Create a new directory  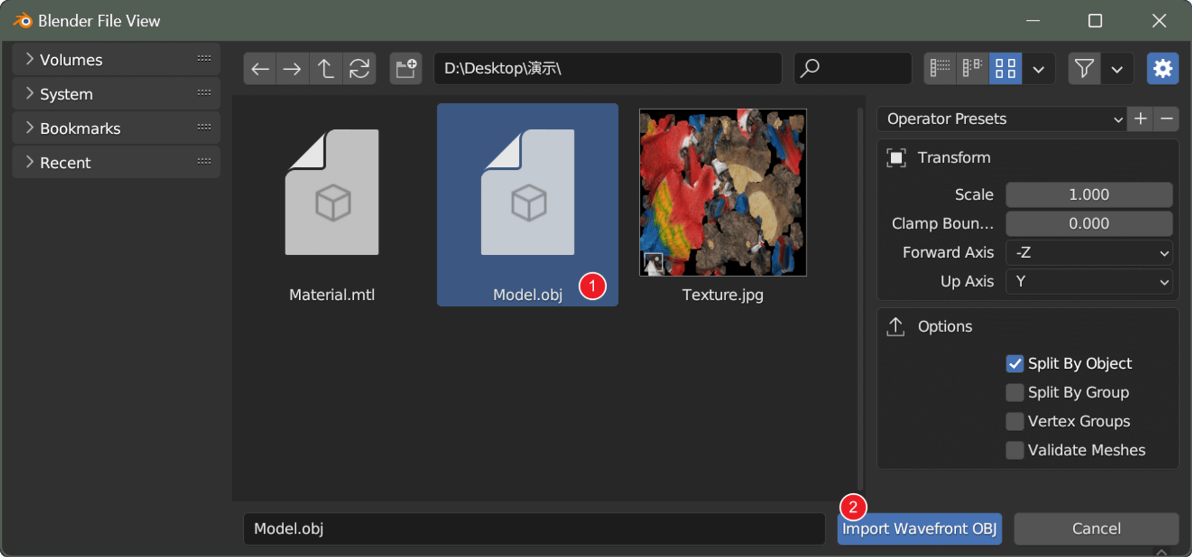[405, 68]
